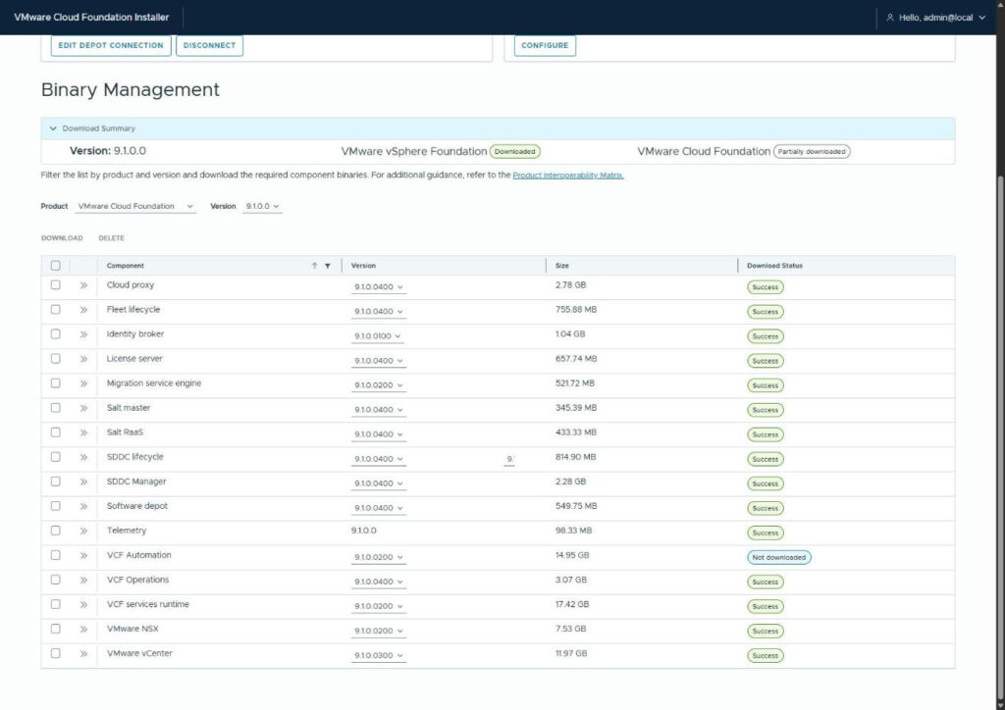The image size is (1005, 710).
Task: Open the Version 9.1.0.0 filter dropdown
Action: (x=262, y=206)
